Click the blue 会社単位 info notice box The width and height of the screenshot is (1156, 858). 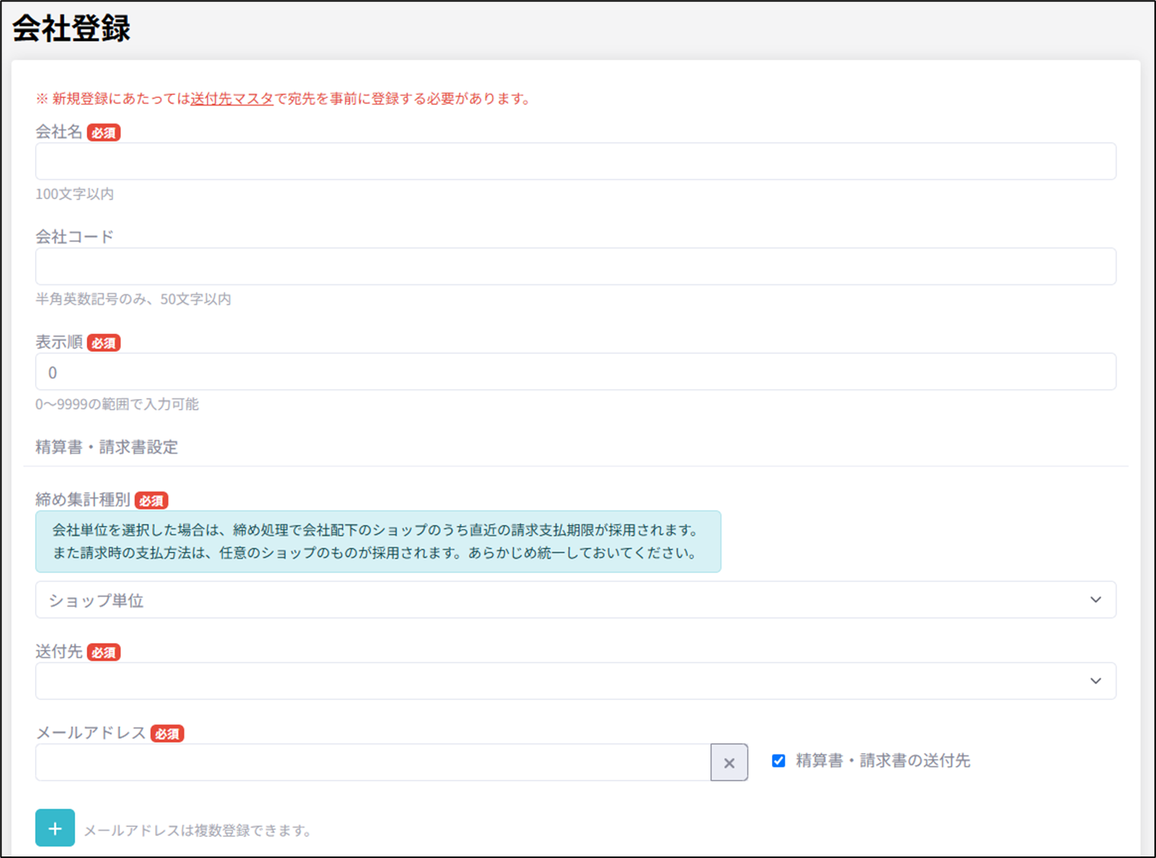click(x=377, y=541)
